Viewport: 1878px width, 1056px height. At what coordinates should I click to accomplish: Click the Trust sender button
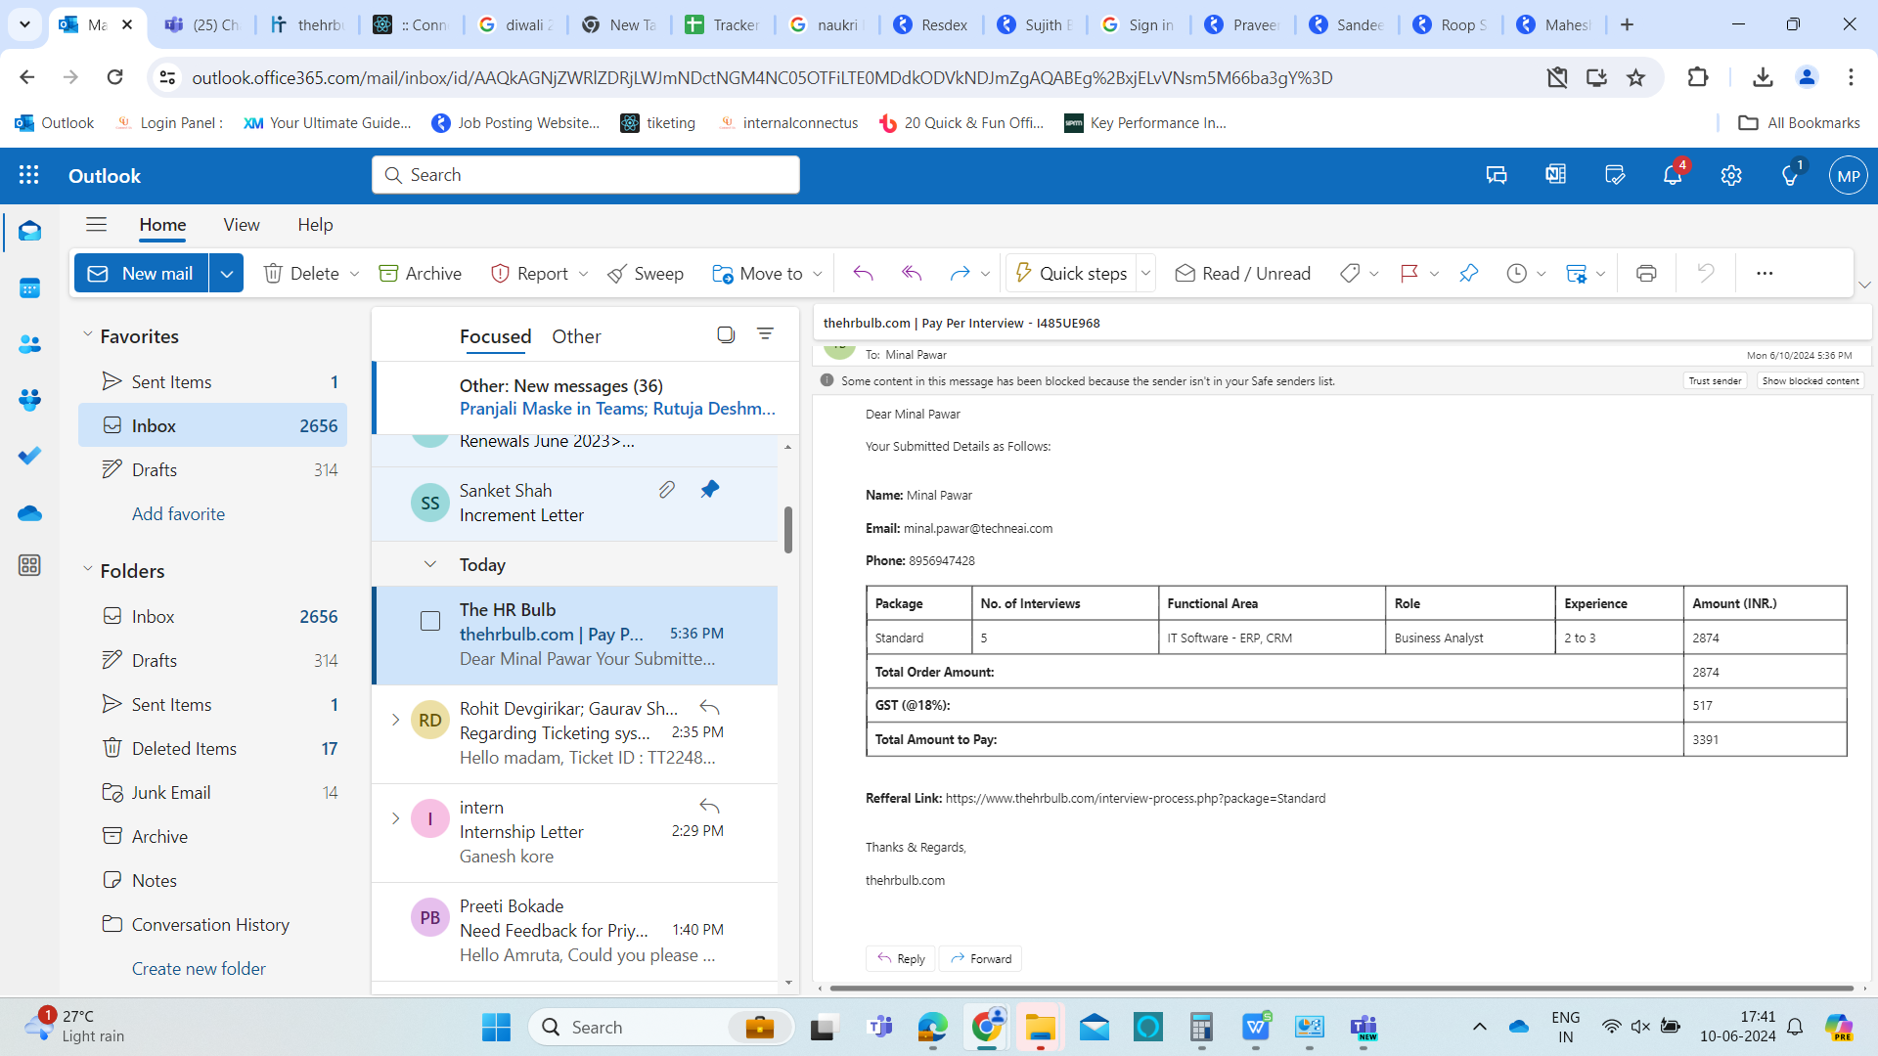pos(1715,381)
